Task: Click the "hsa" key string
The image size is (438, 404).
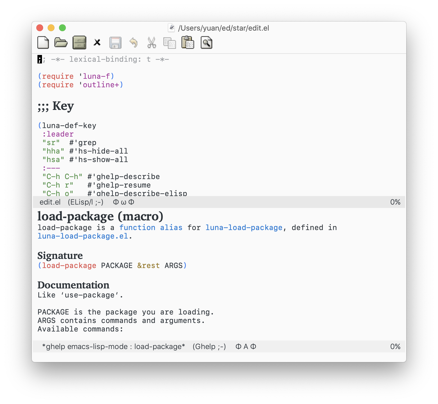Action: tap(53, 160)
